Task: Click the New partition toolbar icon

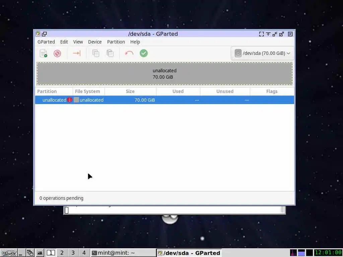Action: [x=43, y=53]
